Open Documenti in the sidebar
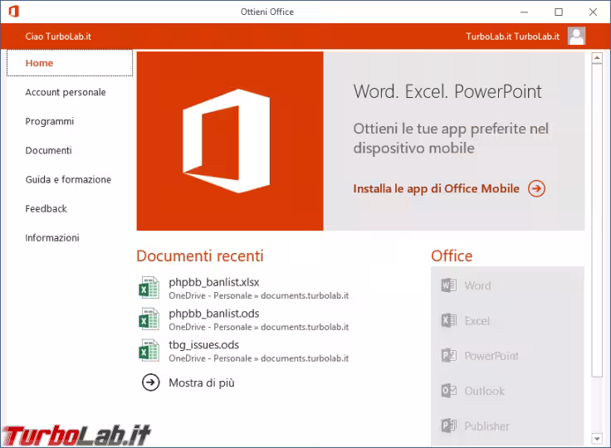611x448 pixels. [x=49, y=150]
